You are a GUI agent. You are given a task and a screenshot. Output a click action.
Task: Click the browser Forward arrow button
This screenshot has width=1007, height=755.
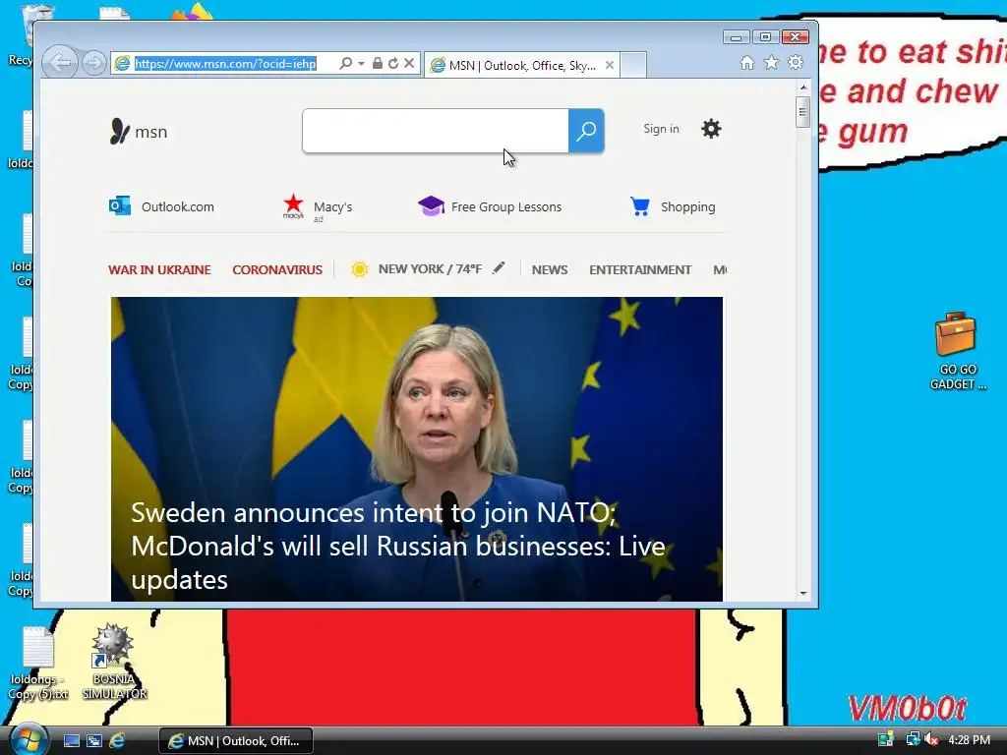[x=94, y=63]
